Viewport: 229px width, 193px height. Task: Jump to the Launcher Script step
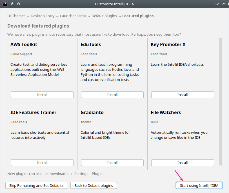tap(73, 16)
